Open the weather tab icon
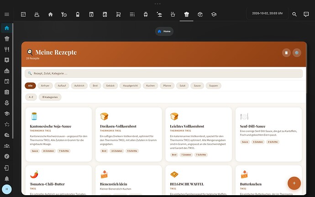 click(37, 14)
